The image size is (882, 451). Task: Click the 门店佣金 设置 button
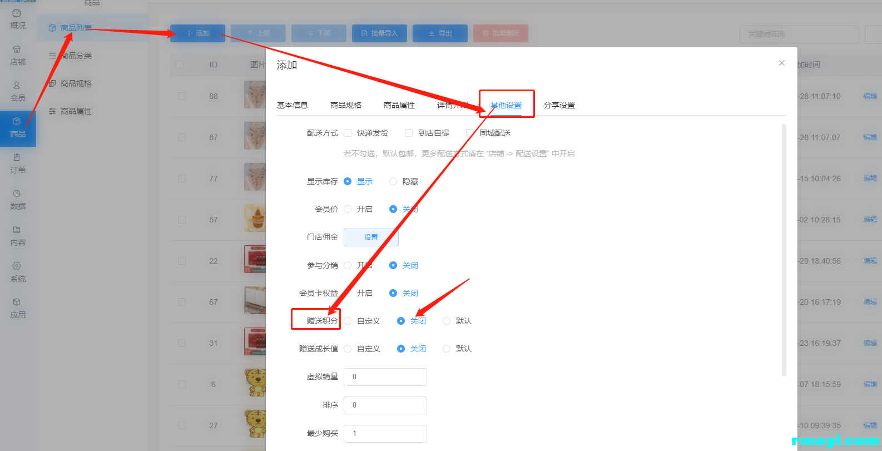pyautogui.click(x=371, y=237)
